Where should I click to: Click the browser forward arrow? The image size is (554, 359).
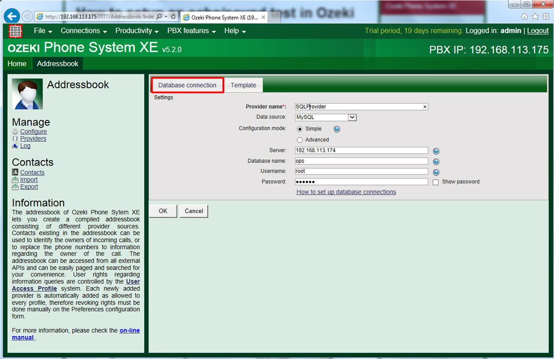coord(27,16)
